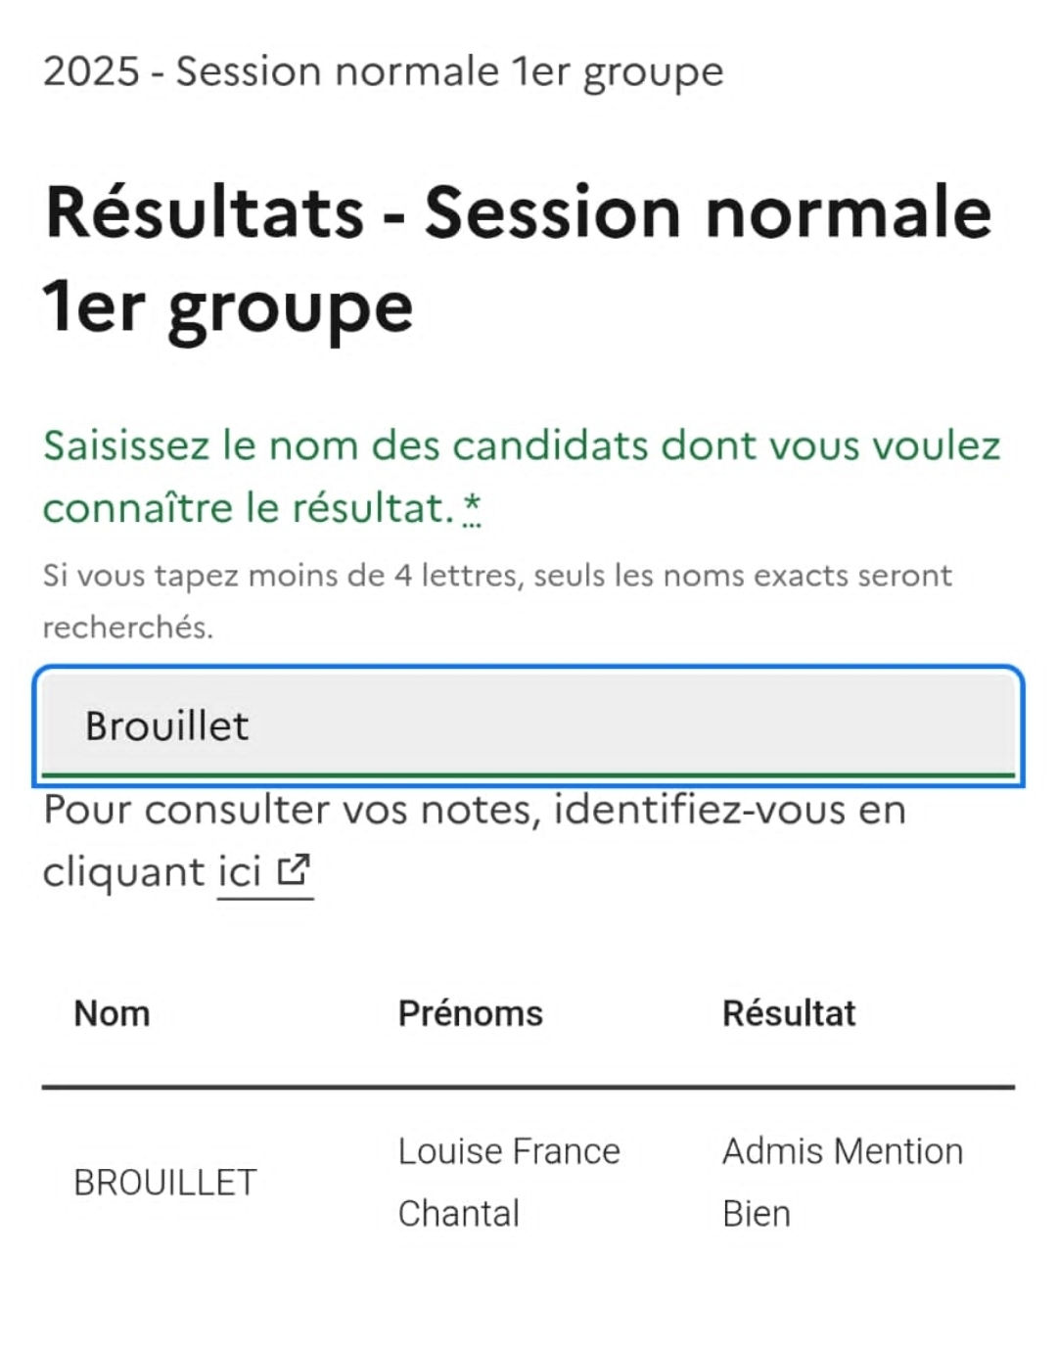
Task: Click the green underline of the search field
Action: 528,775
